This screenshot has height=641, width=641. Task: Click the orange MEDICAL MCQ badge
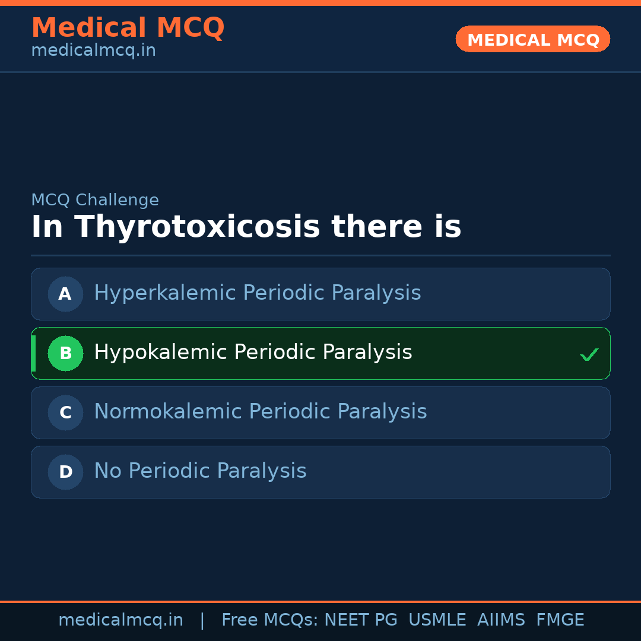click(x=533, y=39)
